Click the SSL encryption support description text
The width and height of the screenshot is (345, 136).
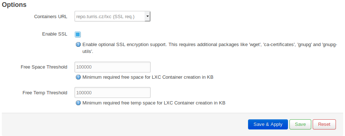tap(210, 48)
